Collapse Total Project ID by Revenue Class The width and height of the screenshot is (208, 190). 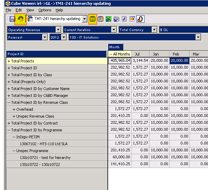pos(9,102)
